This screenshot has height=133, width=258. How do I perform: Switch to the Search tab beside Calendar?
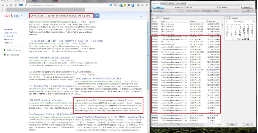(235, 18)
